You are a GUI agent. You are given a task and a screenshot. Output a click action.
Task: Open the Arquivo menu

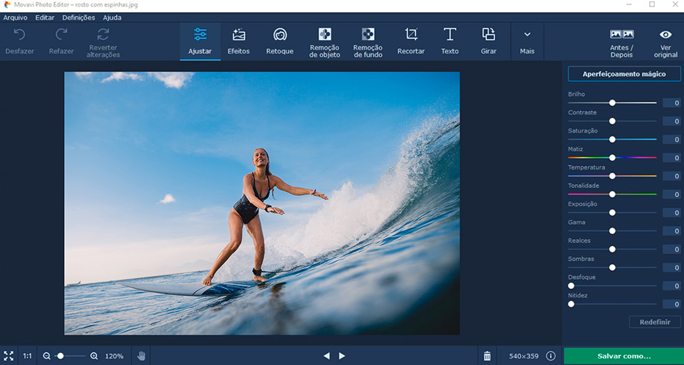[15, 17]
